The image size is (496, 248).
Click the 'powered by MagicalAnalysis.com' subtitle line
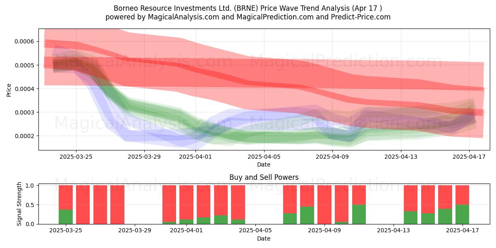click(248, 17)
